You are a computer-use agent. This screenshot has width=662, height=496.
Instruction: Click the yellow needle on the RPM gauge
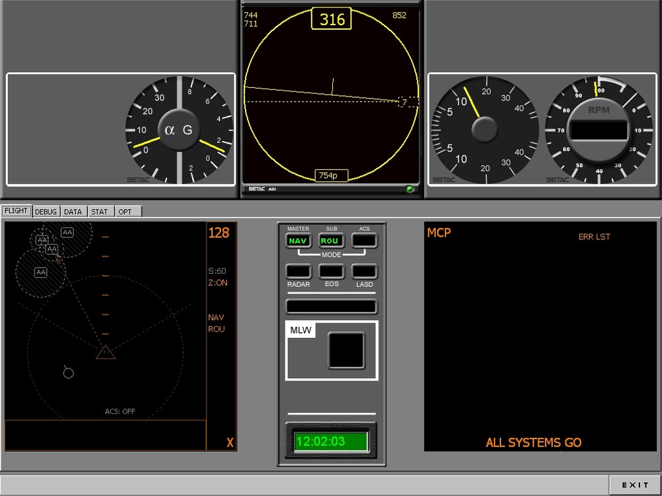[x=596, y=89]
